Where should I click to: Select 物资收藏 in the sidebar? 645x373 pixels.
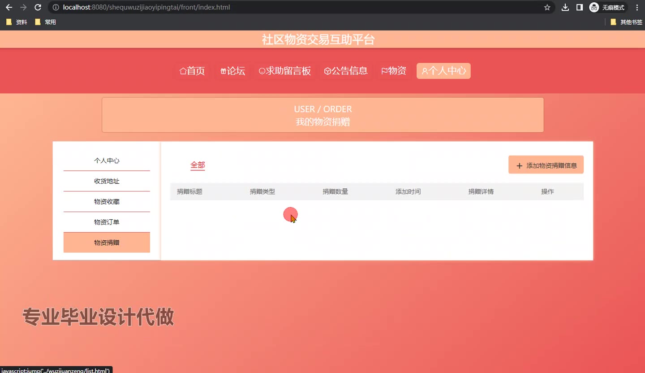[x=107, y=202]
